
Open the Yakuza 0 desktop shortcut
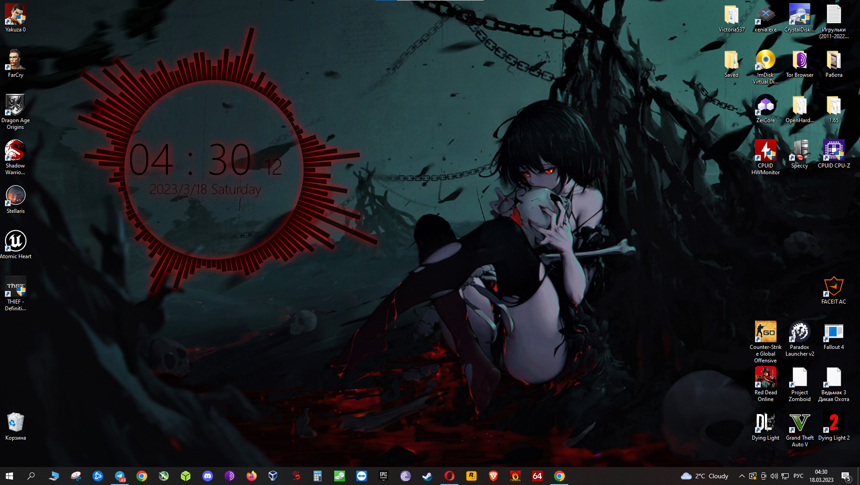tap(15, 18)
